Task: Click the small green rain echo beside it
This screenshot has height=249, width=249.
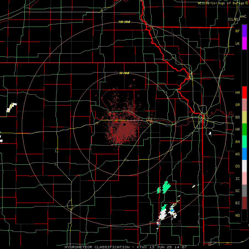Action: (159, 190)
